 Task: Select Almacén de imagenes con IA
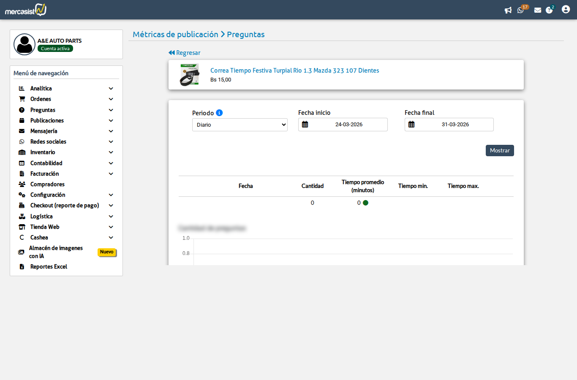66,252
